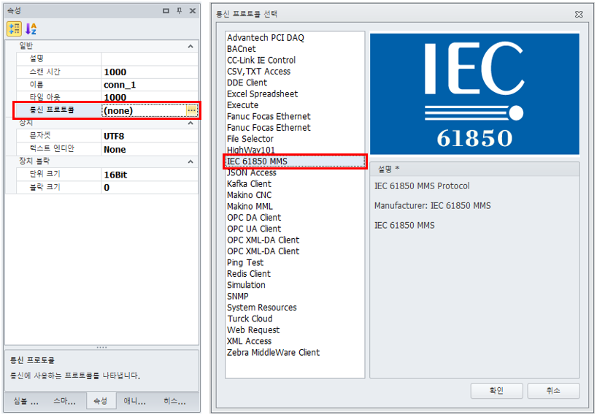Close the 속성 panel with X

pyautogui.click(x=193, y=11)
